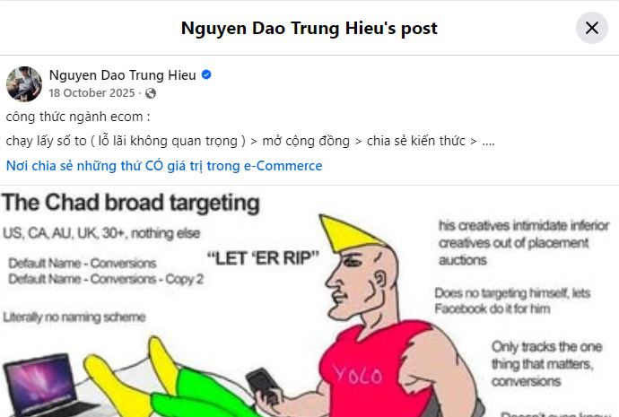Image resolution: width=619 pixels, height=417 pixels.
Task: Click the public globe privacy icon
Action: pyautogui.click(x=151, y=93)
